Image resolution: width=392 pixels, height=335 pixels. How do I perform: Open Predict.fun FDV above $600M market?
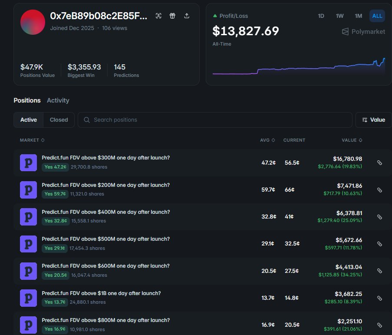[106, 266]
